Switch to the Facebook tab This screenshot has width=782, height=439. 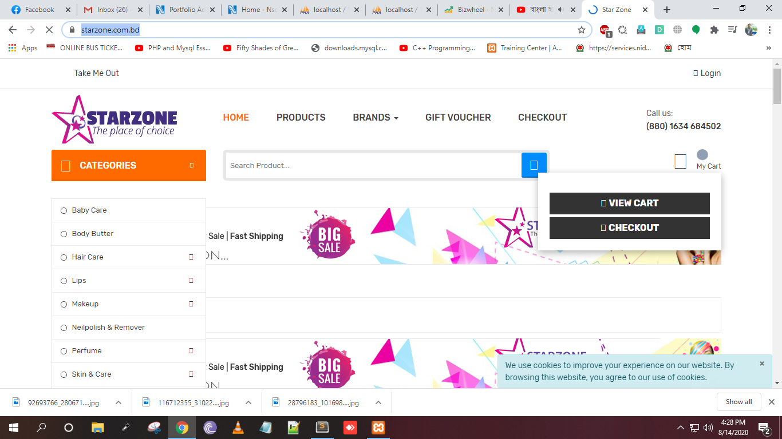click(x=40, y=10)
